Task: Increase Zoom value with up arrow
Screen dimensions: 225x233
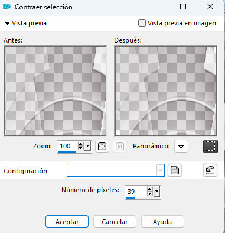Action: pos(81,144)
